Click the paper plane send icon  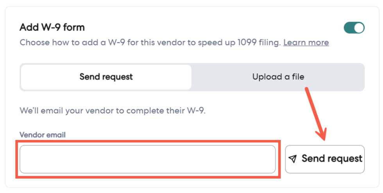[292, 159]
